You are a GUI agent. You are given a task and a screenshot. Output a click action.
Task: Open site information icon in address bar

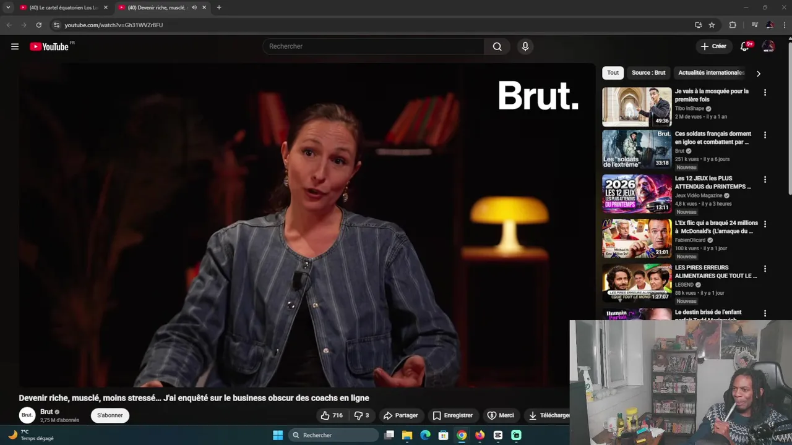pos(56,25)
